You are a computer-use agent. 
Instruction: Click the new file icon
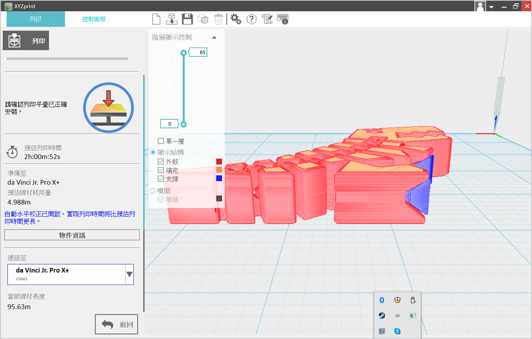click(x=156, y=19)
